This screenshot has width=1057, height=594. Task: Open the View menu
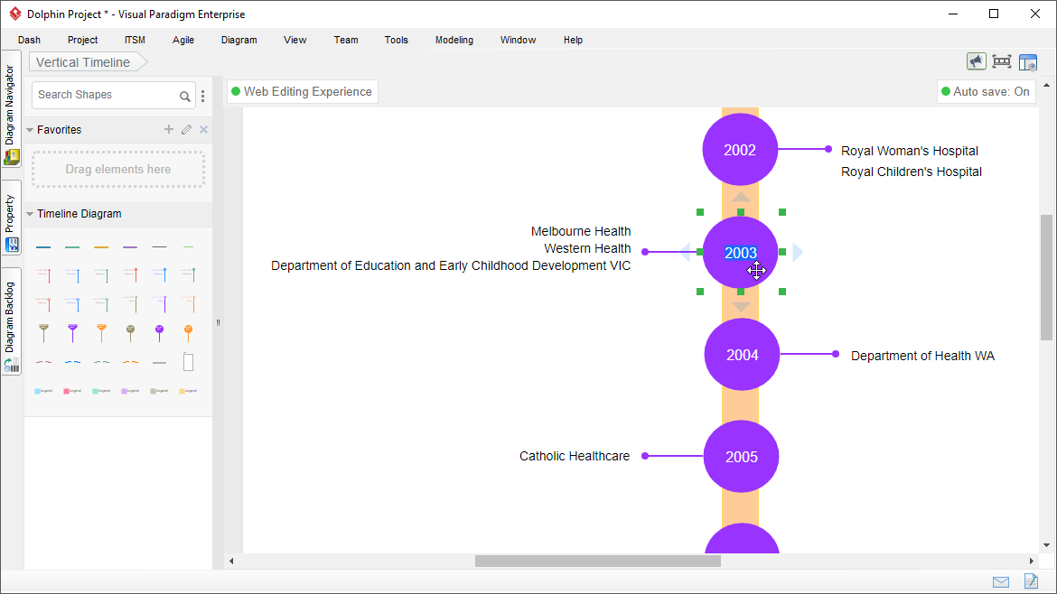point(295,40)
